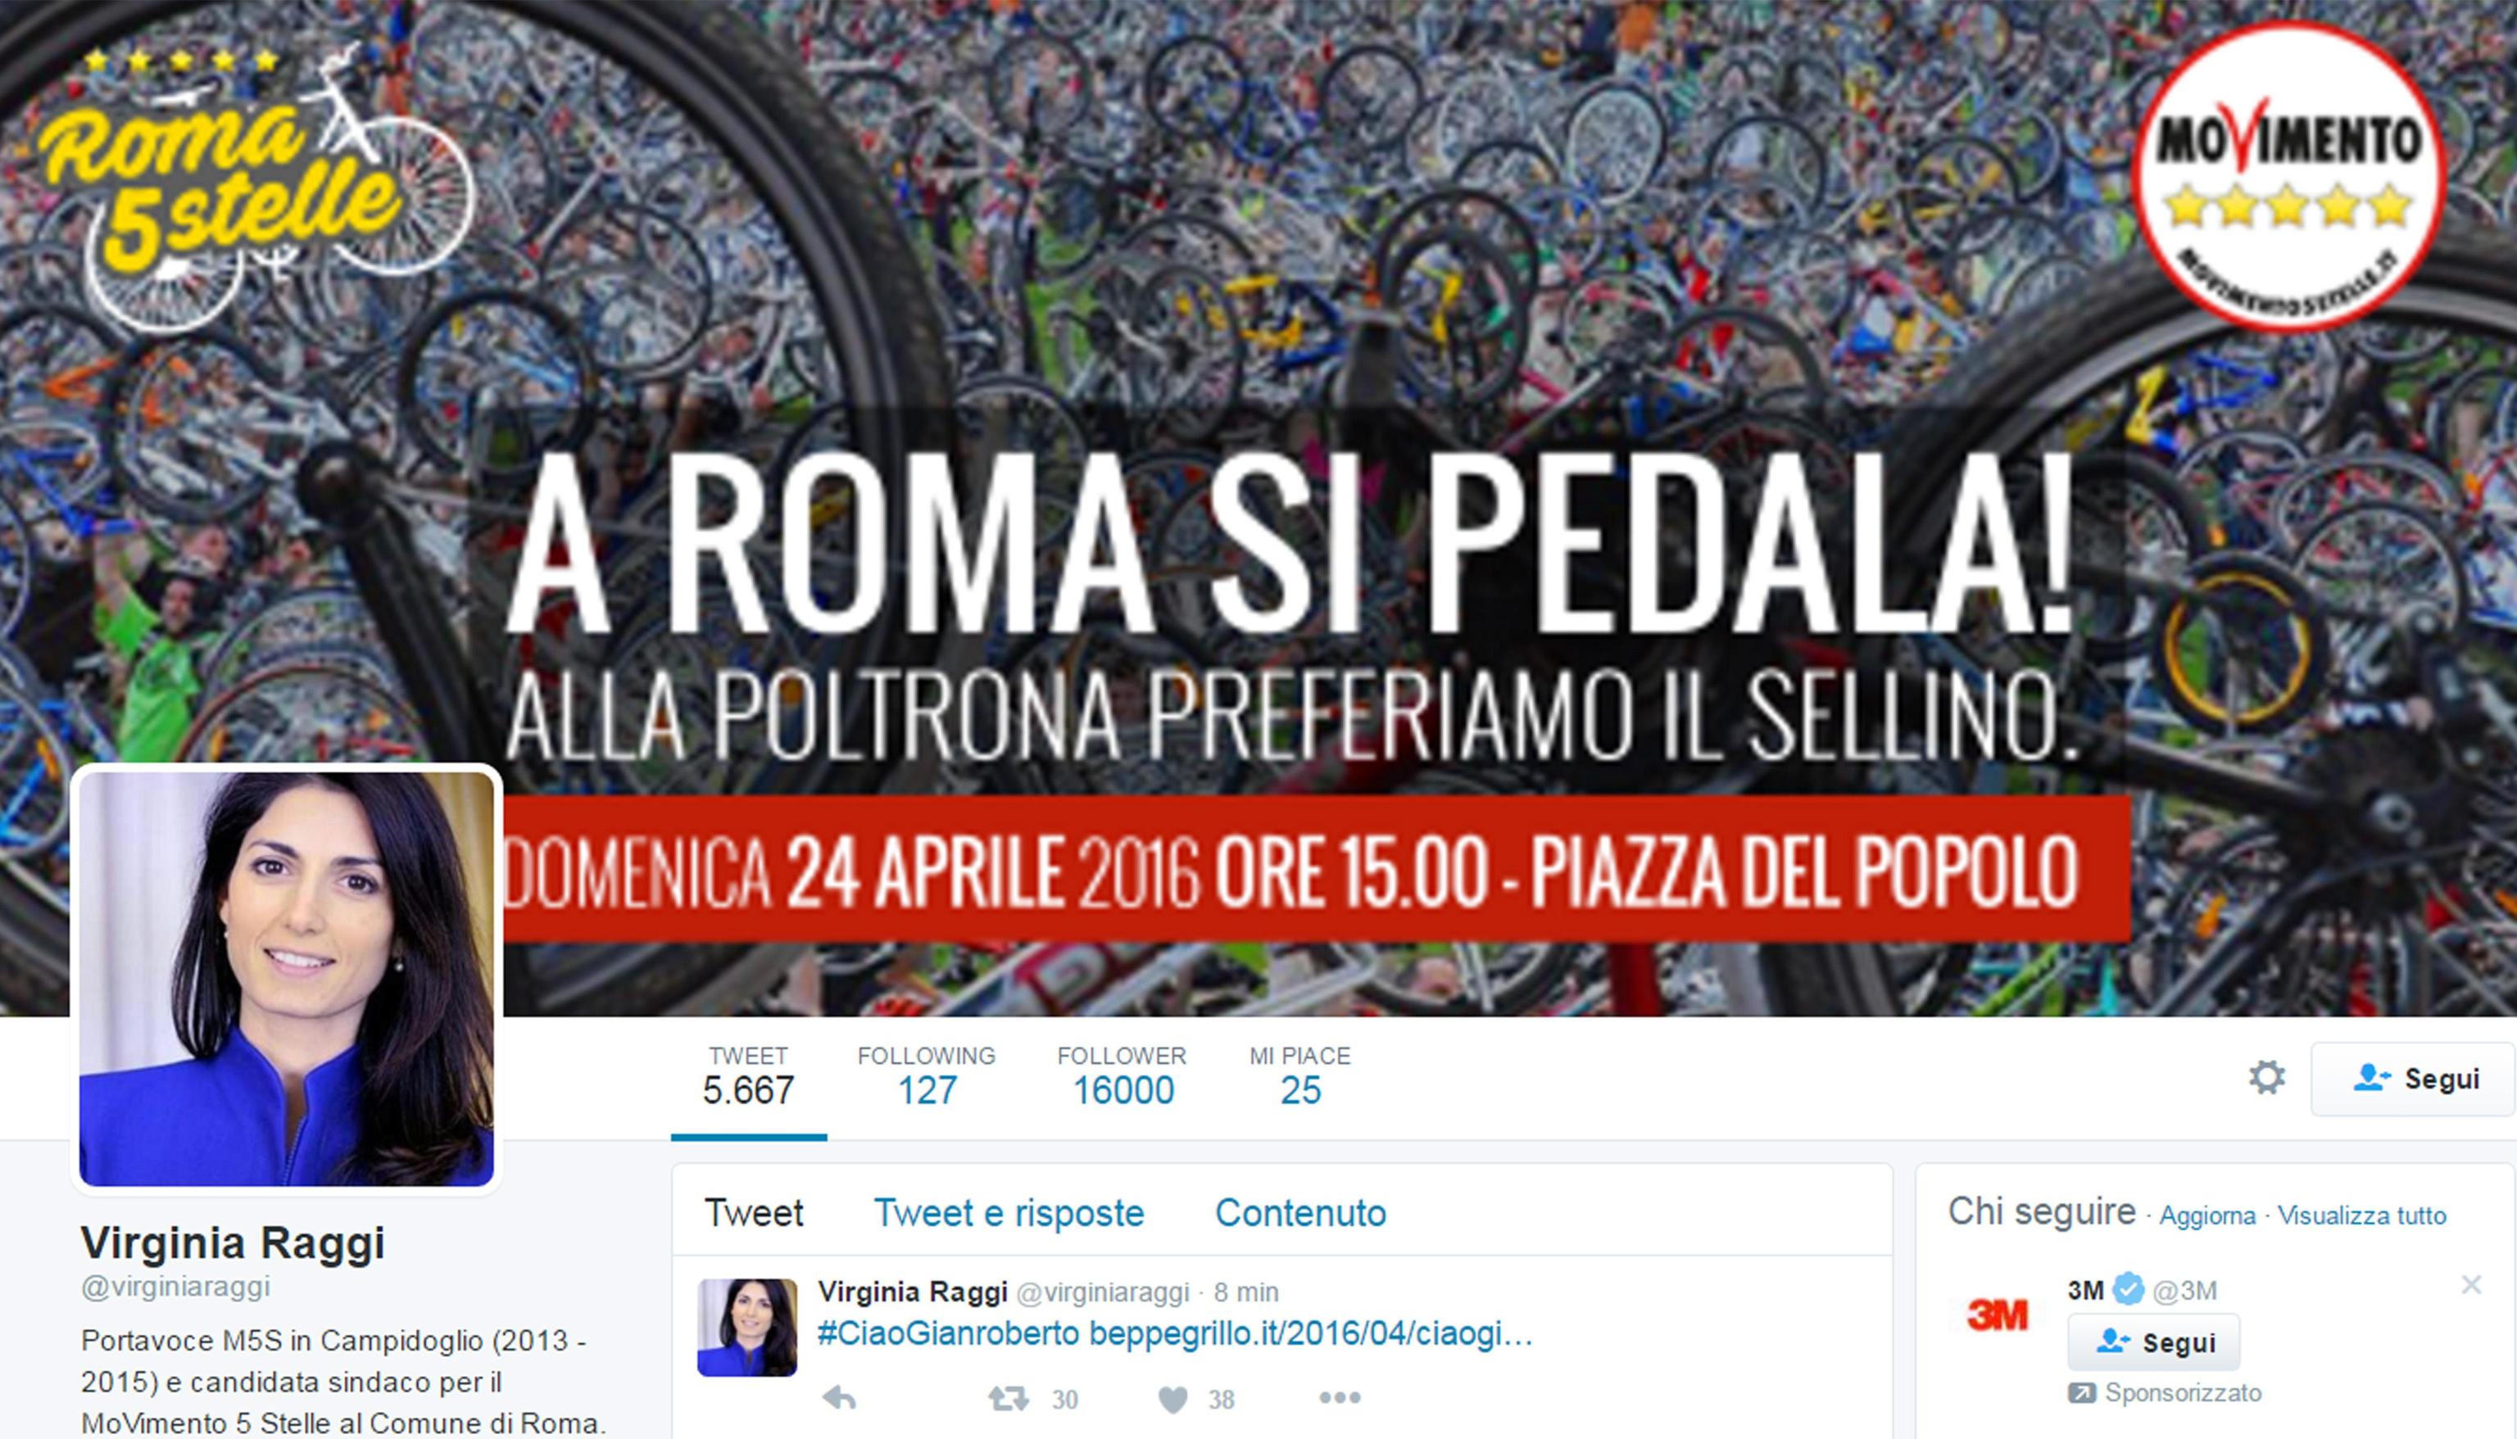Follow Virginia Raggi with Segui button
Screen dimensions: 2517x1439
click(2413, 1079)
